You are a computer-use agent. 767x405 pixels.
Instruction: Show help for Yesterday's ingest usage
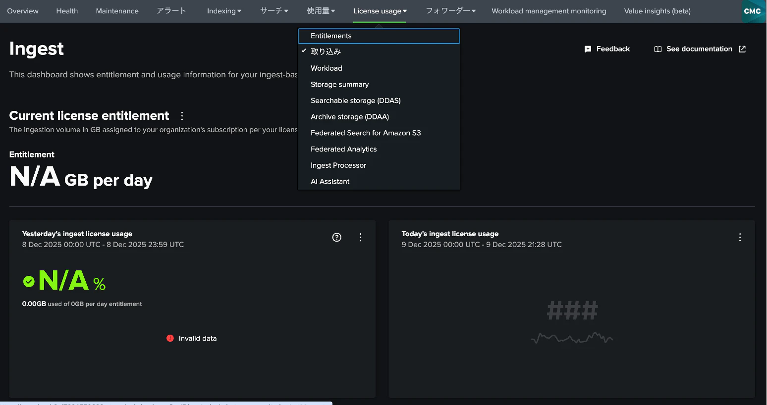coord(337,237)
